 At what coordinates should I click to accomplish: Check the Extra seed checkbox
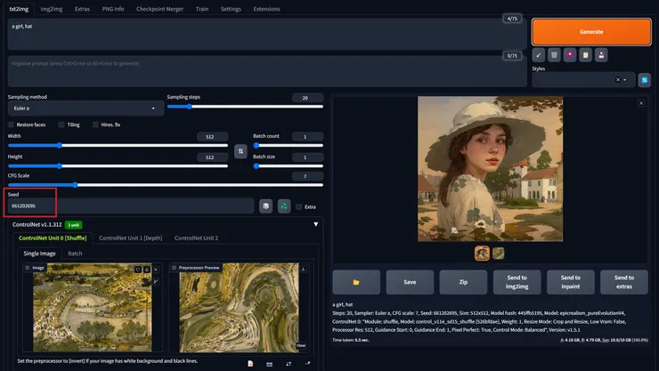click(x=299, y=206)
